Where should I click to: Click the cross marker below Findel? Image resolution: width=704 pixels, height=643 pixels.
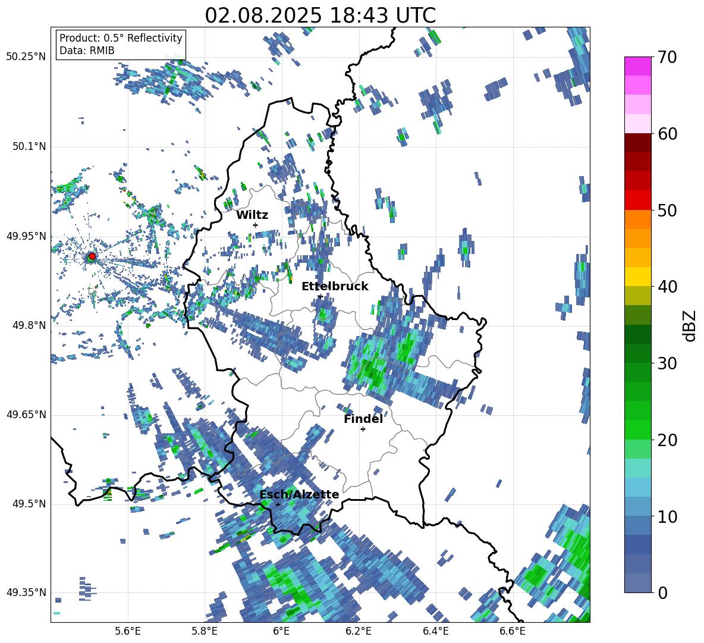point(363,429)
